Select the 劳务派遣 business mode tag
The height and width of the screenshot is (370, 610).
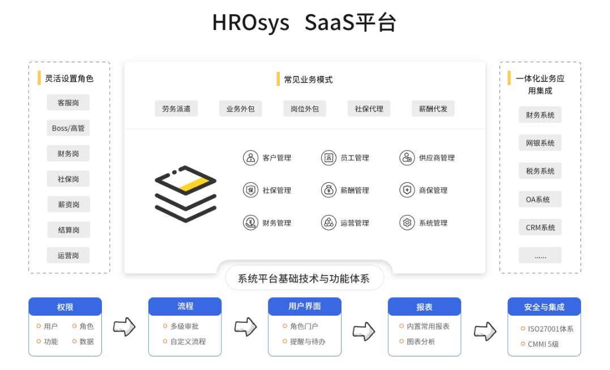click(x=176, y=109)
